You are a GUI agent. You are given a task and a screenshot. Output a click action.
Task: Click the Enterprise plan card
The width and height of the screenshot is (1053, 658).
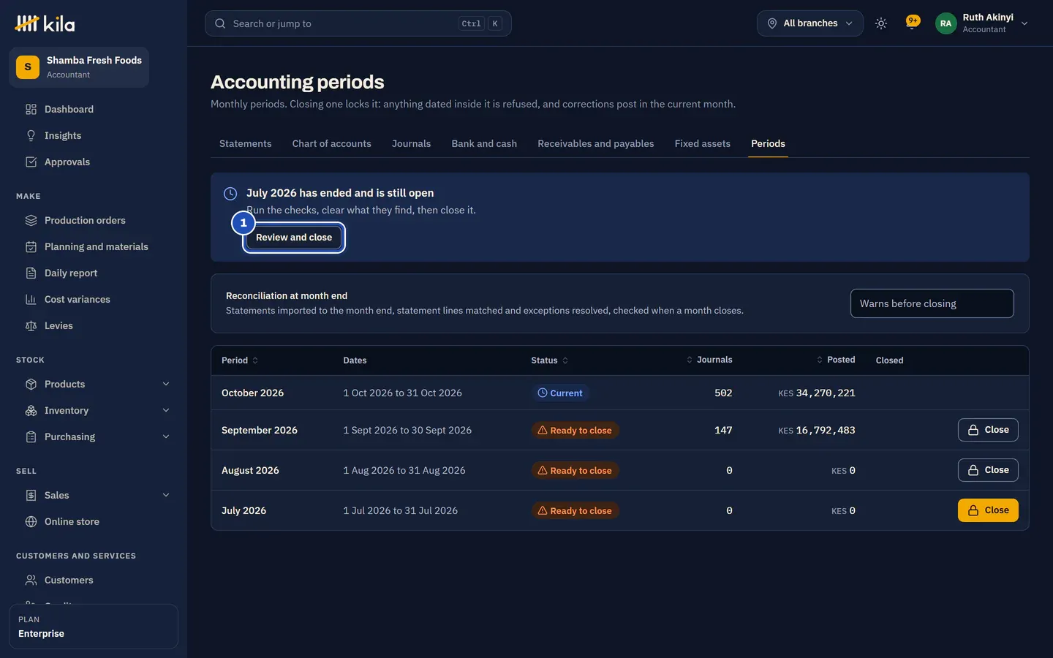click(x=94, y=627)
